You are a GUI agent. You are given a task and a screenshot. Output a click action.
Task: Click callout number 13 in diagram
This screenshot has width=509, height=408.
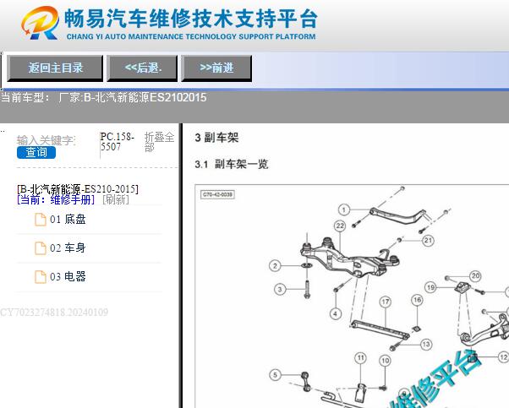426,344
